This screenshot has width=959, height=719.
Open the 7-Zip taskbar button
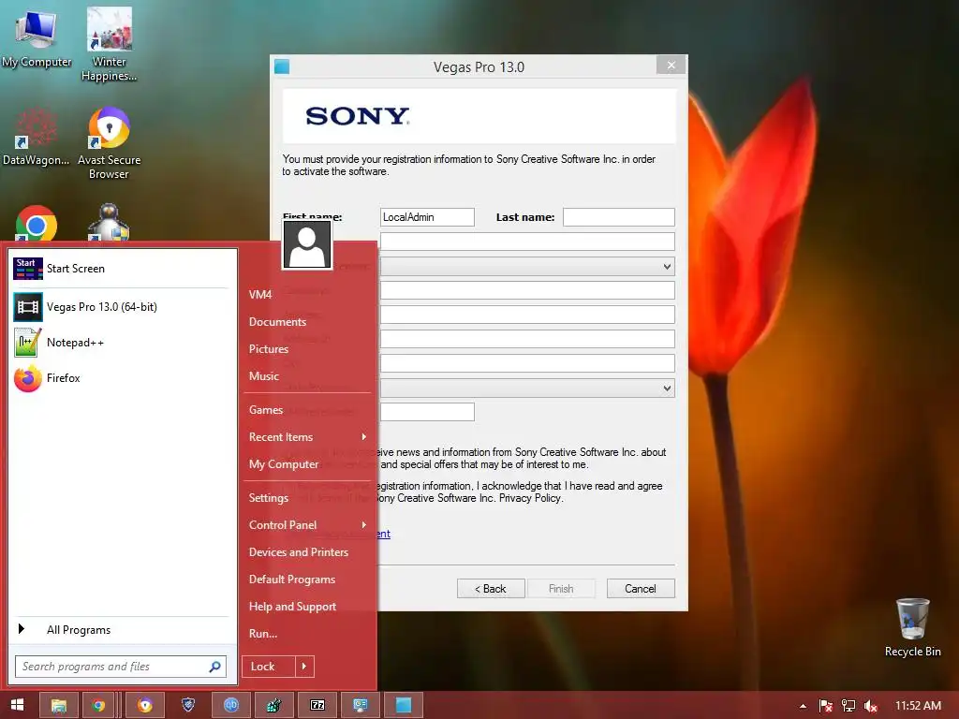coord(317,706)
